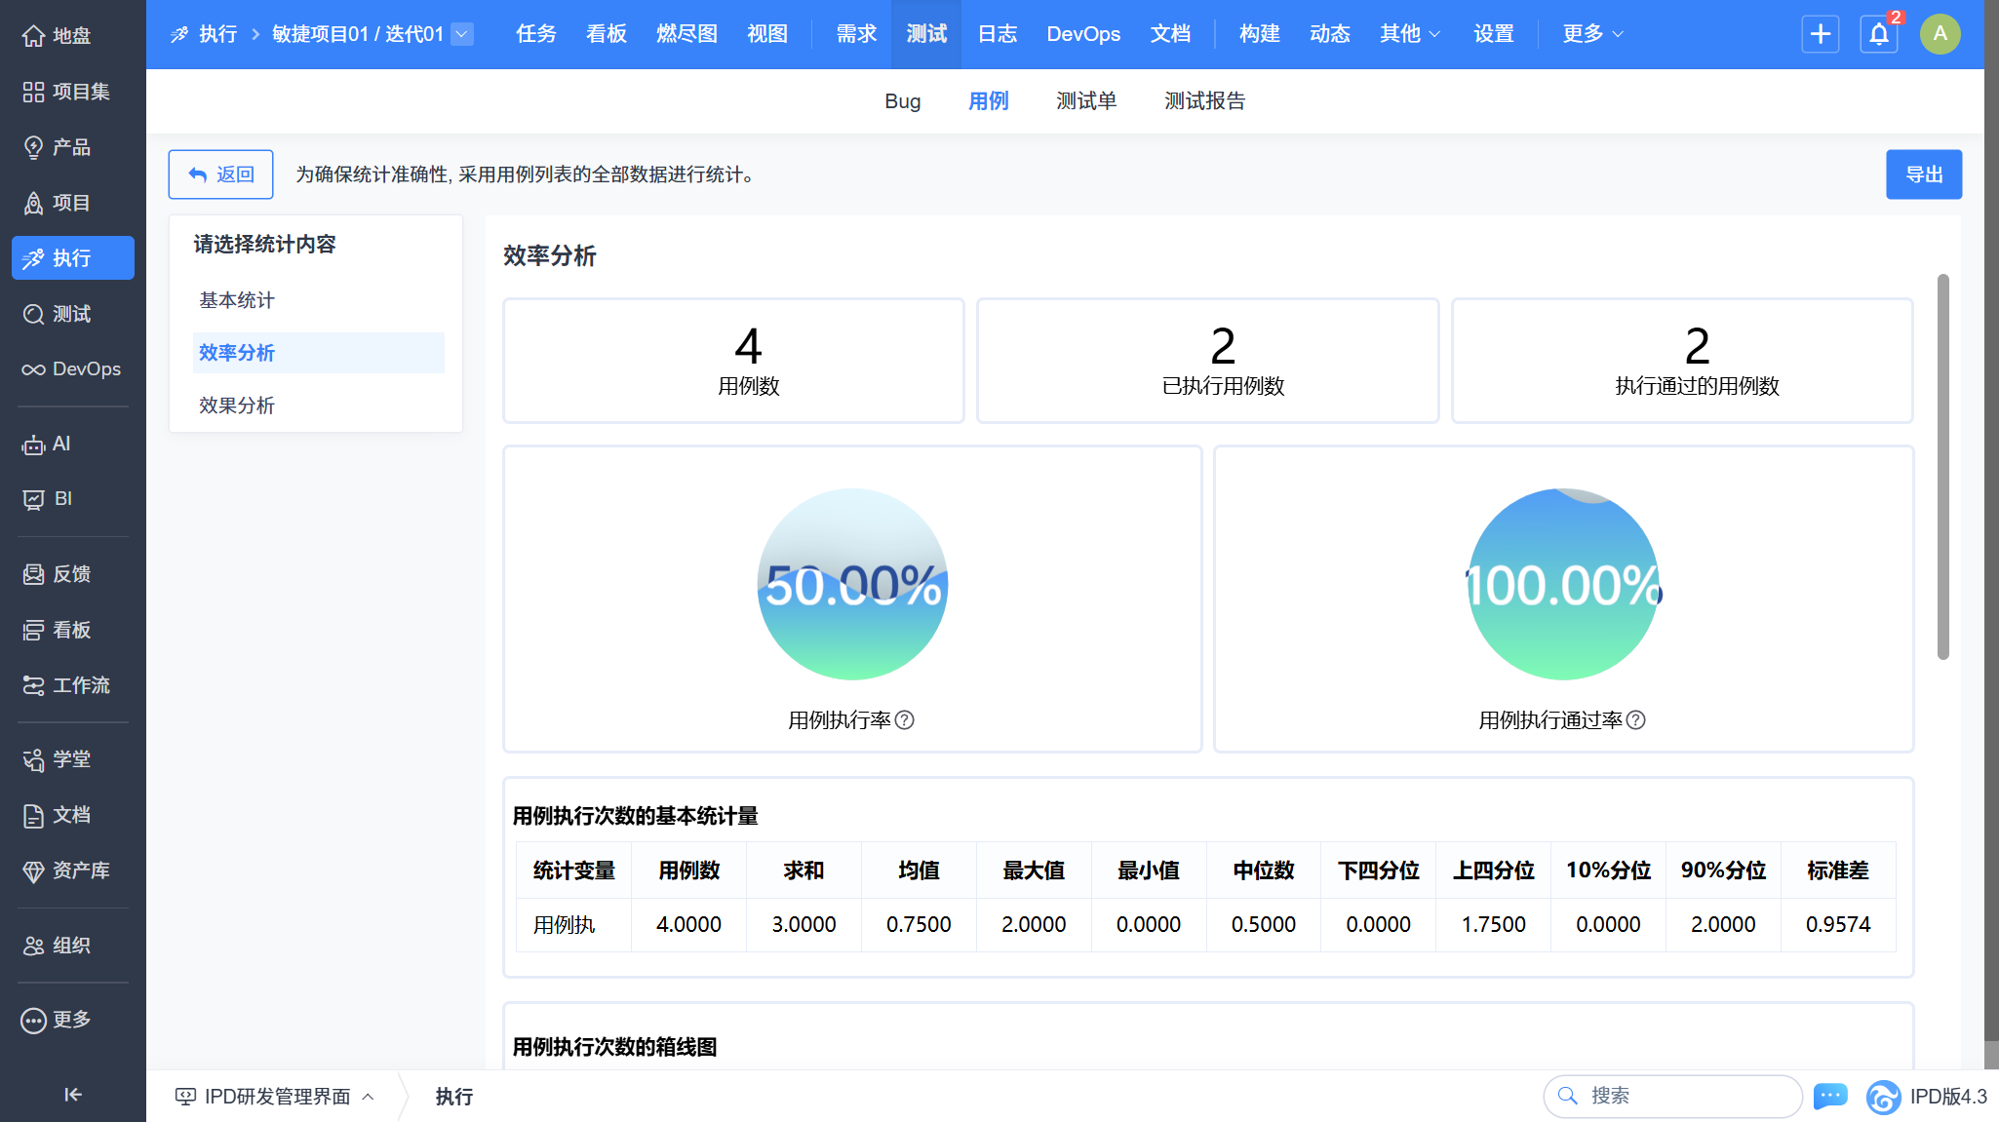Image resolution: width=1999 pixels, height=1122 pixels.
Task: Expand the 迭代01 project dropdown arrow
Action: click(x=463, y=34)
